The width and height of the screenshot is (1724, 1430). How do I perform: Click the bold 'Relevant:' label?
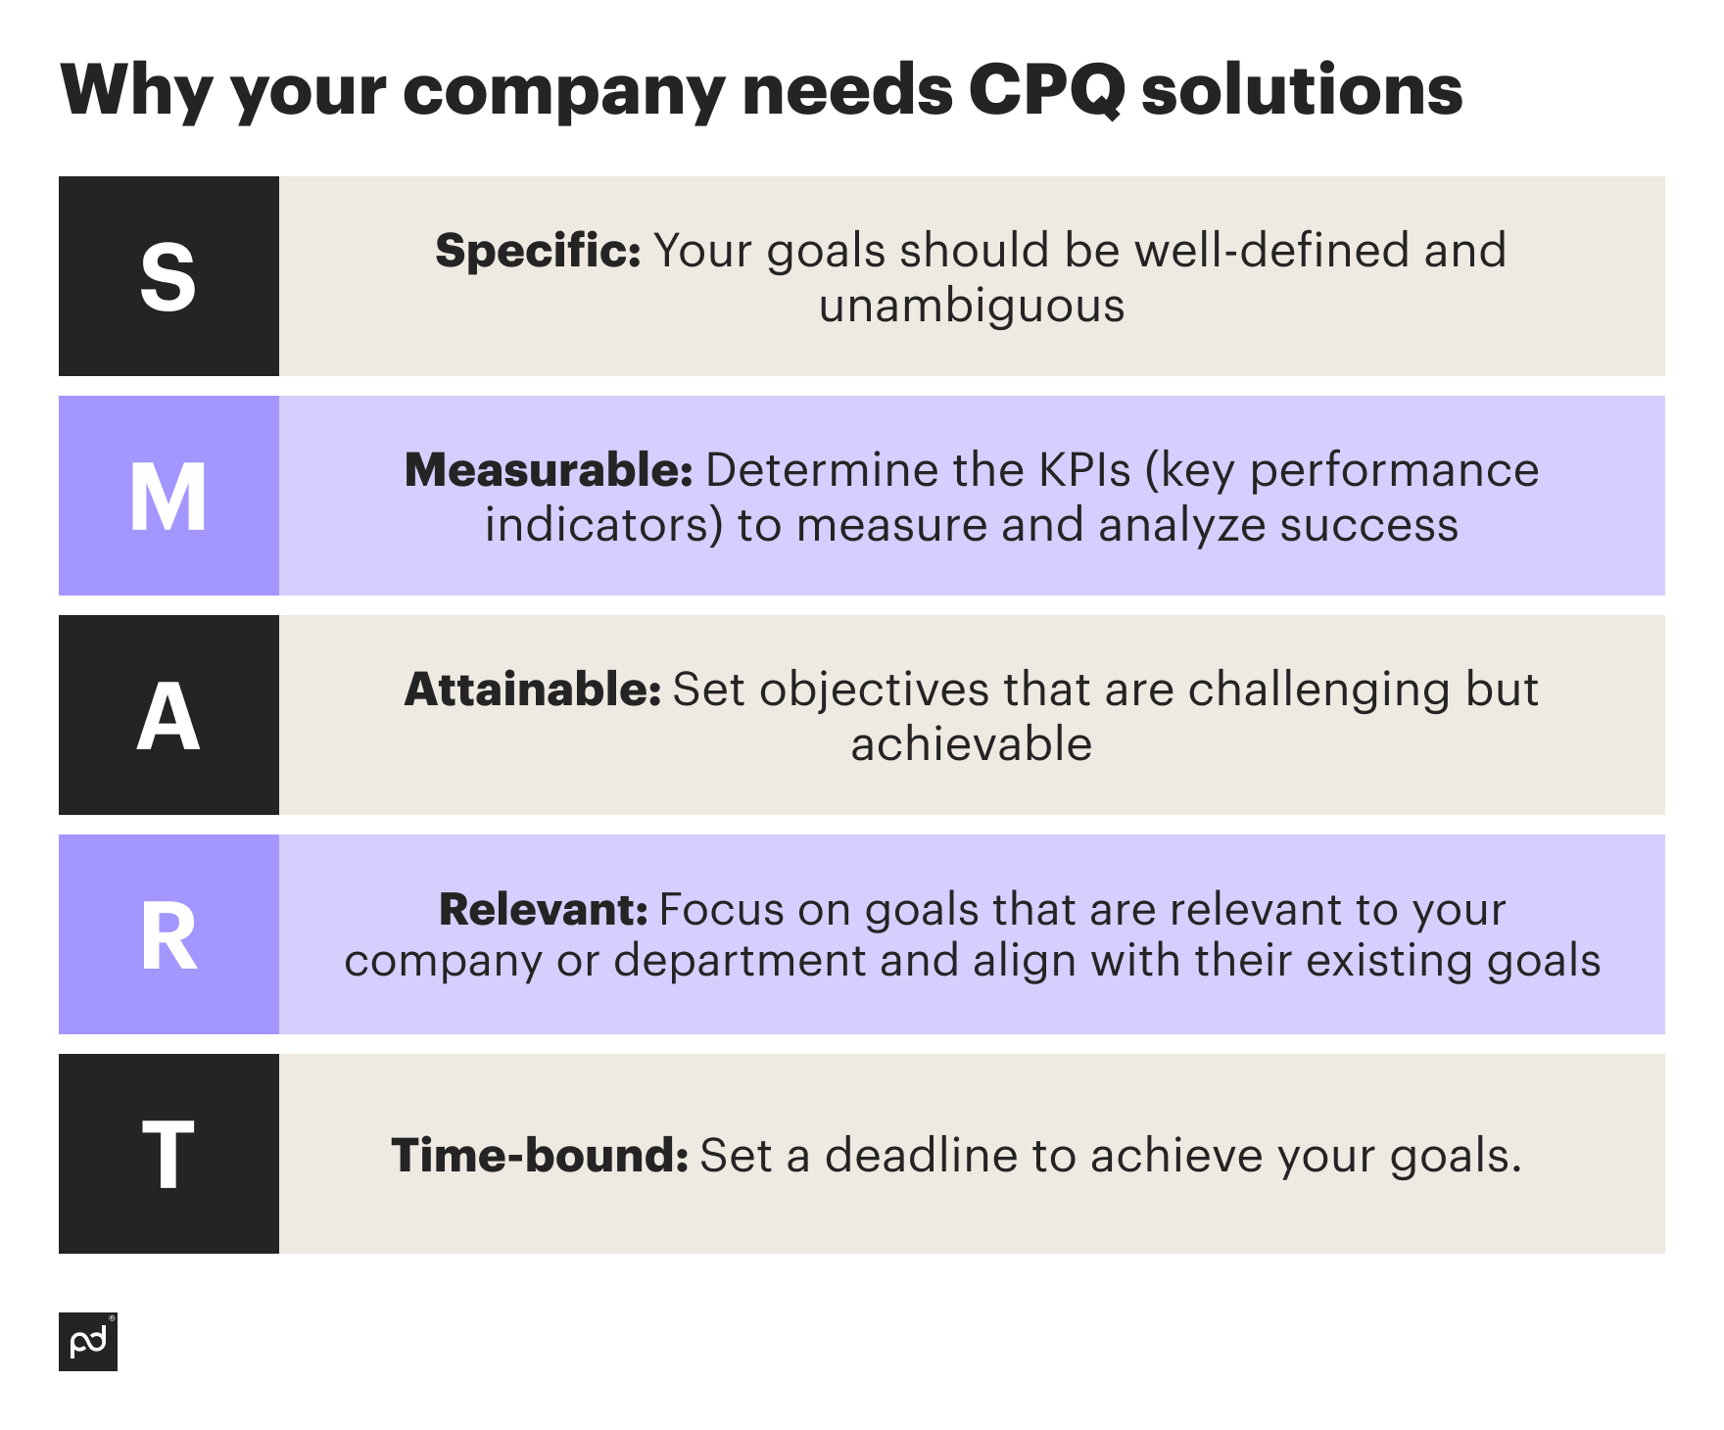click(x=544, y=909)
